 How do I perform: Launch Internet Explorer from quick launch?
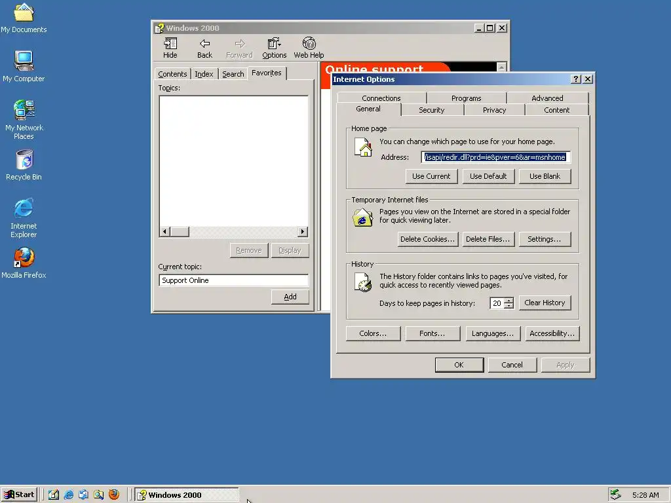click(68, 494)
